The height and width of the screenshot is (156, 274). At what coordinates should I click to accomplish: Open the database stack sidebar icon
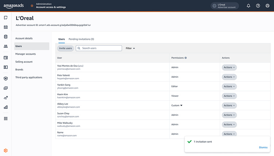[6, 37]
